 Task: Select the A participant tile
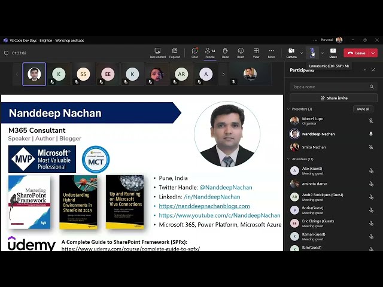[206, 74]
